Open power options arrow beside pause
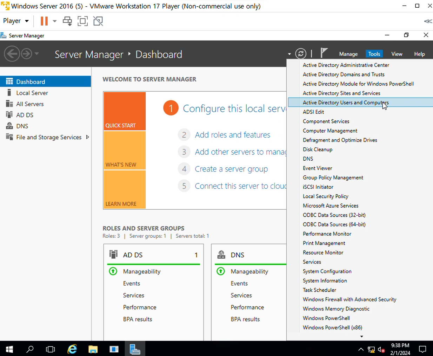Screen dimensions: 433x356 coord(55,21)
